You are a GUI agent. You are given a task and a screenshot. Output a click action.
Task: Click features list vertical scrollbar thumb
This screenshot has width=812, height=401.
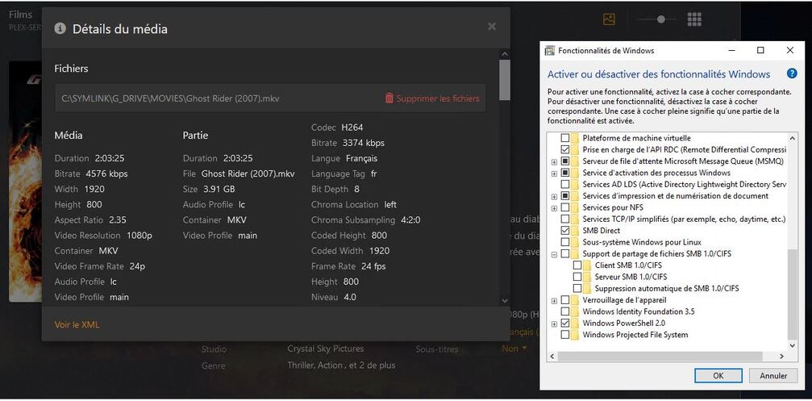[x=793, y=294]
